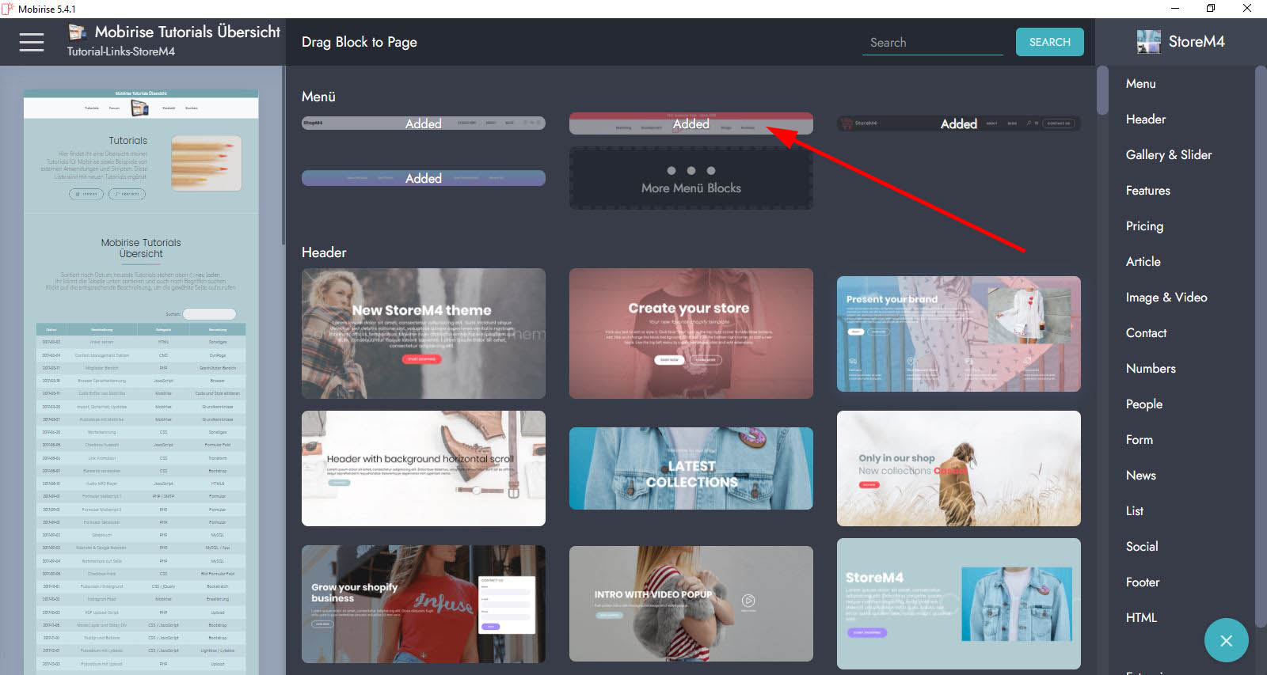
Task: Select the red-topped menu block
Action: pos(691,123)
